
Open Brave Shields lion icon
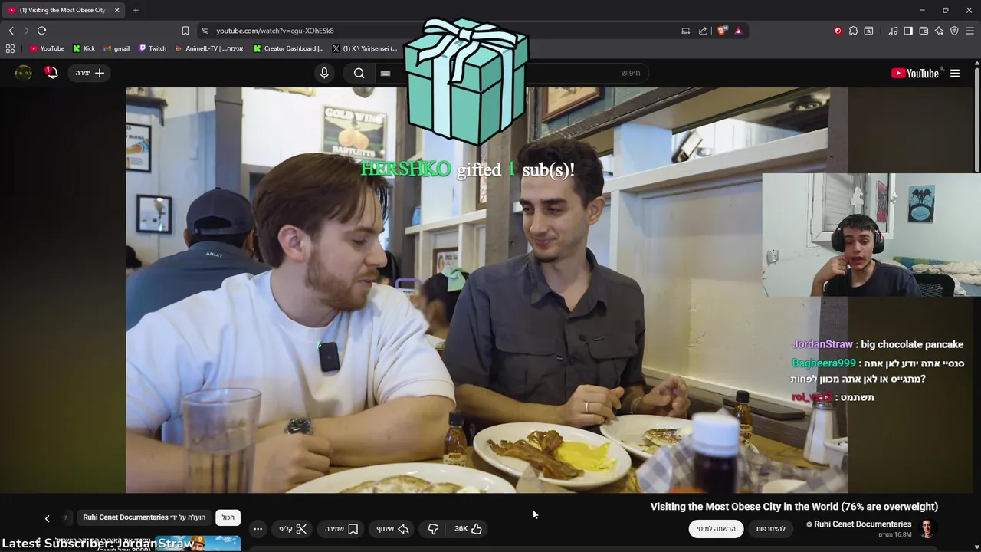pyautogui.click(x=721, y=31)
